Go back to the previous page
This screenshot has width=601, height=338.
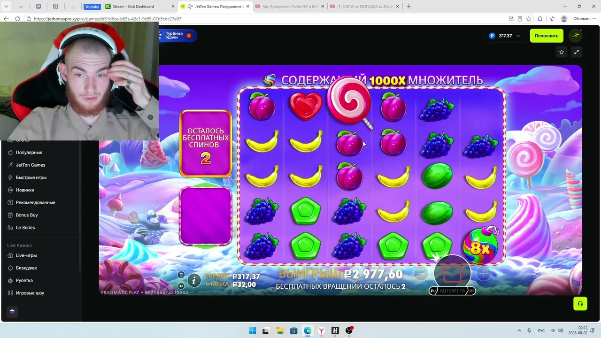coord(6,19)
